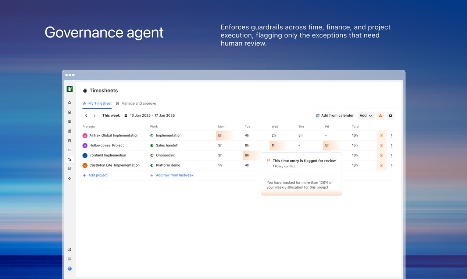Viewport: 467px width, 279px height.
Task: Click hourglass icon on Castleton Life row
Action: pyautogui.click(x=381, y=166)
